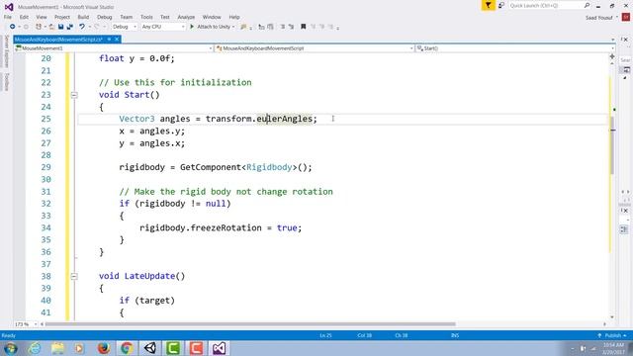This screenshot has height=356, width=633.
Task: Collapse the Start() method outline
Action: pos(74,95)
